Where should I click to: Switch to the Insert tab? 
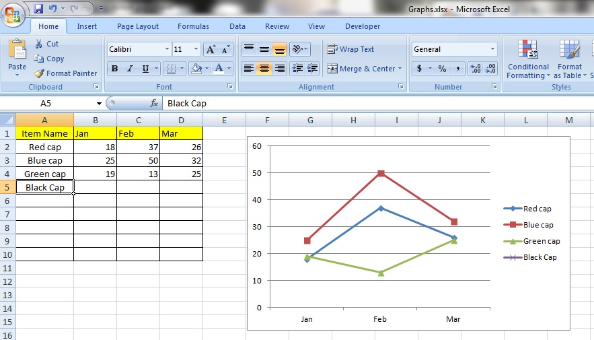coord(87,26)
